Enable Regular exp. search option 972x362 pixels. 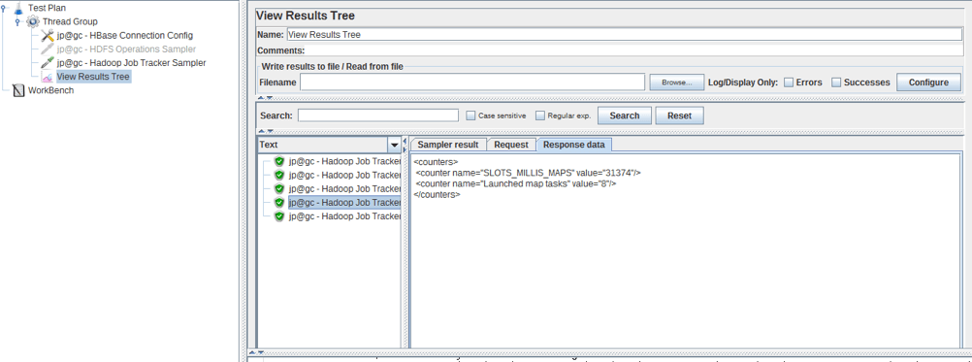tap(540, 115)
